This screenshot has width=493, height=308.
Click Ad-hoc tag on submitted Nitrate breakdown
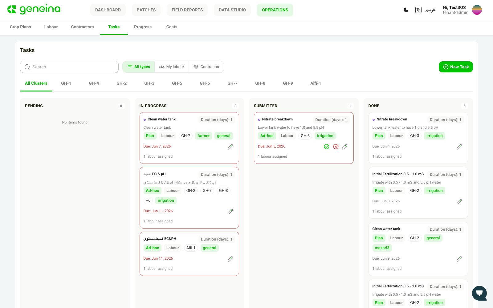(x=267, y=136)
